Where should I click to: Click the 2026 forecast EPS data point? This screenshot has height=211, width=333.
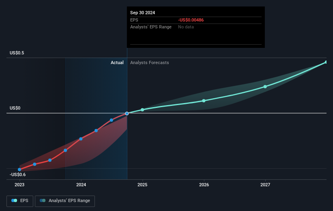pos(204,101)
